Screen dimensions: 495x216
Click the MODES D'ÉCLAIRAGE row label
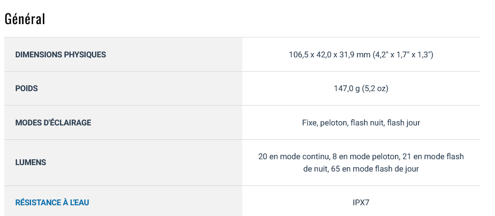[x=53, y=123]
